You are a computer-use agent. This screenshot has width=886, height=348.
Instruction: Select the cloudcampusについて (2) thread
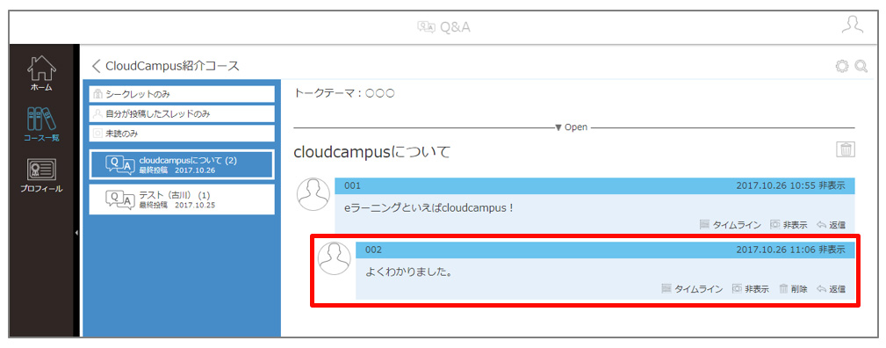[x=182, y=164]
